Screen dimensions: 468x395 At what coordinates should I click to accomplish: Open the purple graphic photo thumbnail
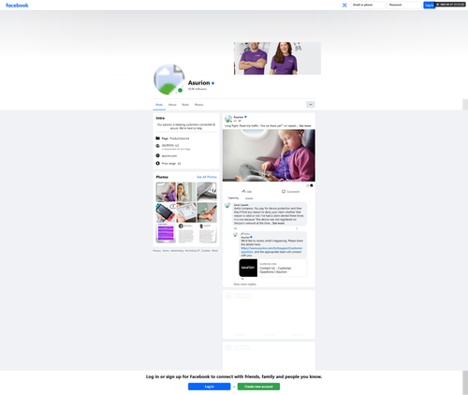166,233
